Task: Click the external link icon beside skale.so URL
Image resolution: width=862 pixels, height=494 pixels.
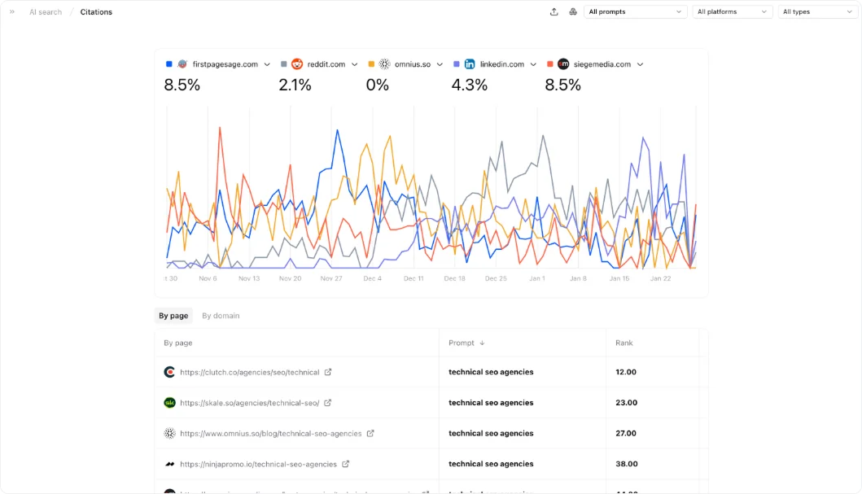Action: pyautogui.click(x=327, y=402)
